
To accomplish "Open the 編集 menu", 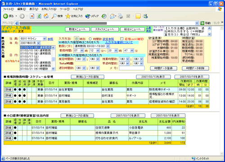I will 22,9.
